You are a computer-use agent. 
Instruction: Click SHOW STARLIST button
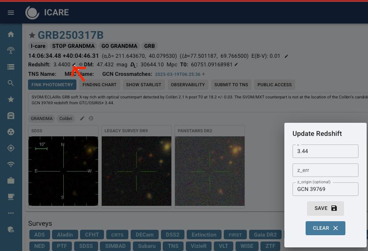coord(144,84)
